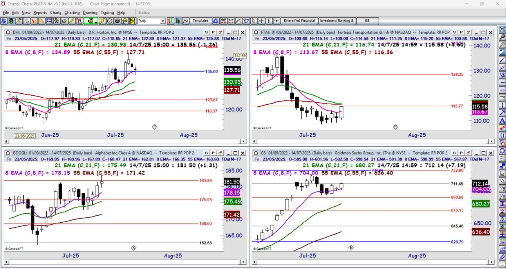This screenshot has height=269, width=506.
Task: Click the traffic light toolbar icon
Action: pos(12,21)
